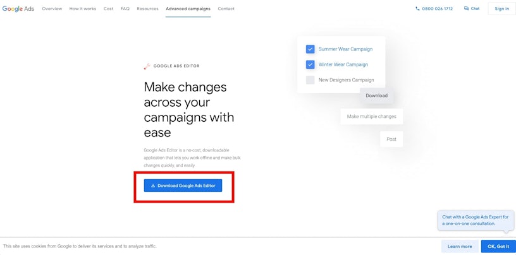Click the phone icon in header
The image size is (516, 255).
click(x=417, y=9)
